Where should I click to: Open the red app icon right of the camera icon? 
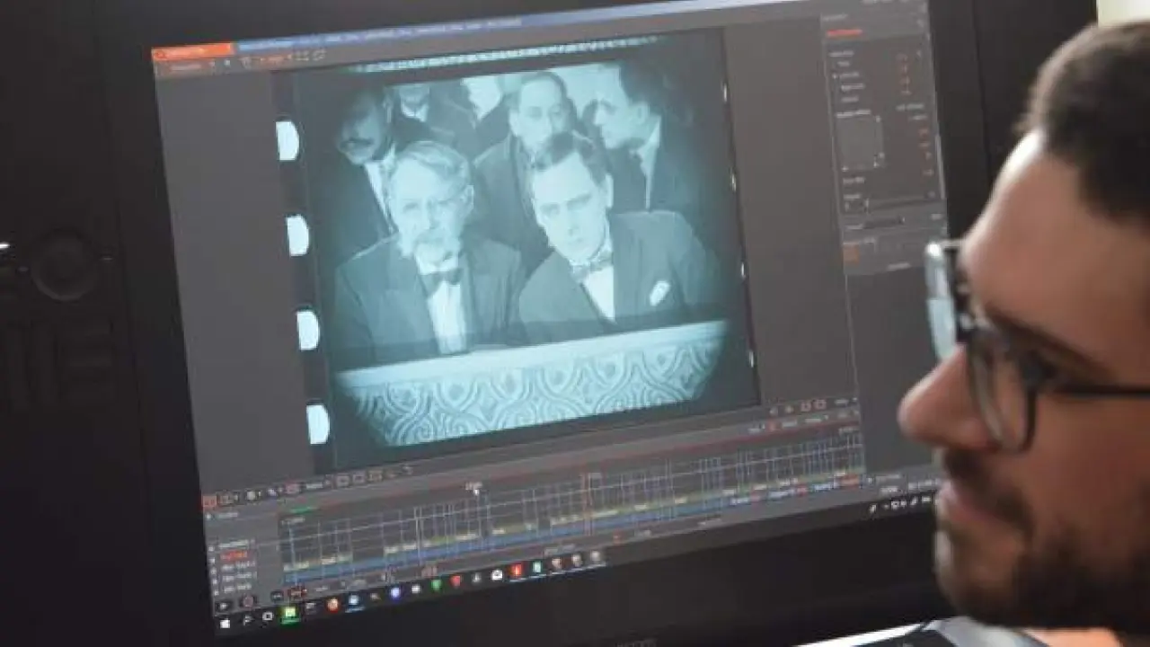pos(517,571)
